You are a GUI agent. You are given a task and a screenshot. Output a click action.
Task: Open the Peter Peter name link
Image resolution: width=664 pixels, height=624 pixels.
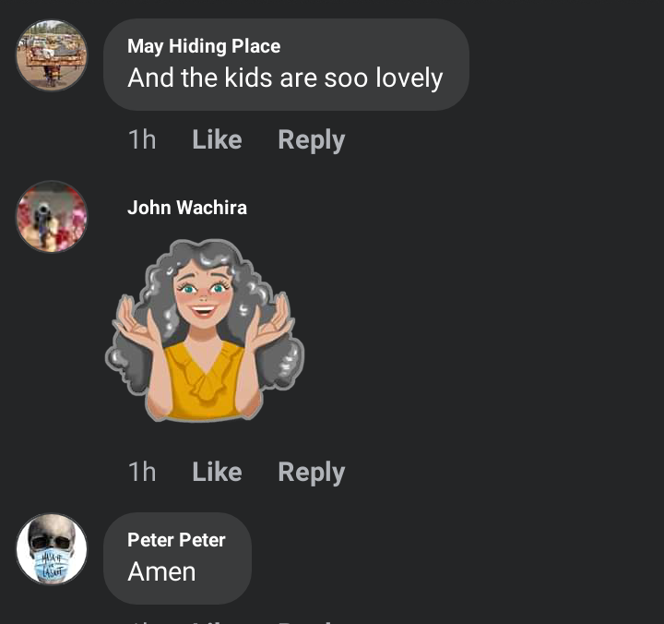[176, 540]
